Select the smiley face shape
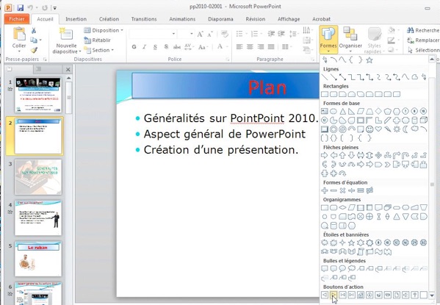The width and height of the screenshot is (440, 305). (x=369, y=129)
